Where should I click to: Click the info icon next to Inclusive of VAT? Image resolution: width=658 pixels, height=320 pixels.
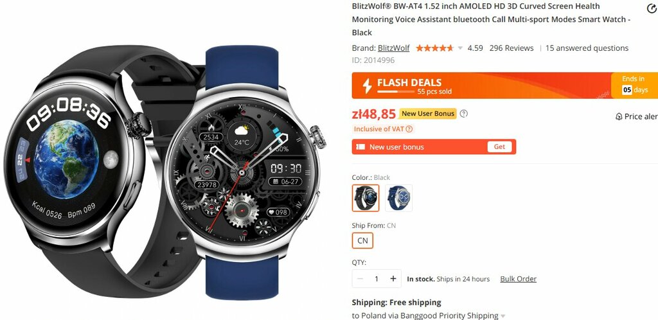(x=409, y=129)
